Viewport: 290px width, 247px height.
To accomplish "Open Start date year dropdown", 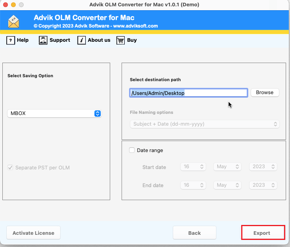I will [x=263, y=167].
